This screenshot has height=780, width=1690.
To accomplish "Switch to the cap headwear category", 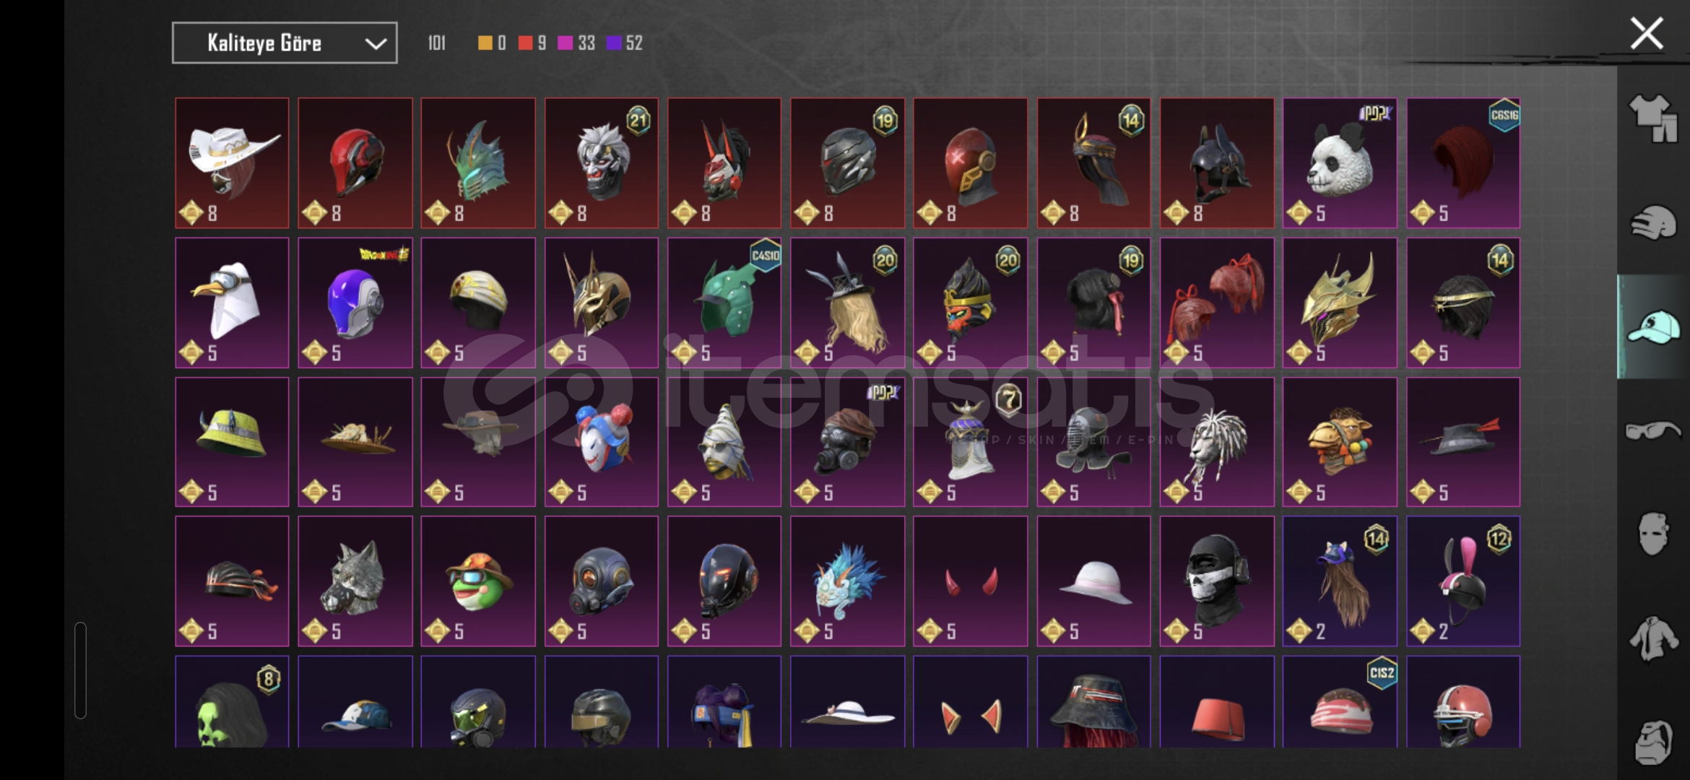I will [1652, 326].
